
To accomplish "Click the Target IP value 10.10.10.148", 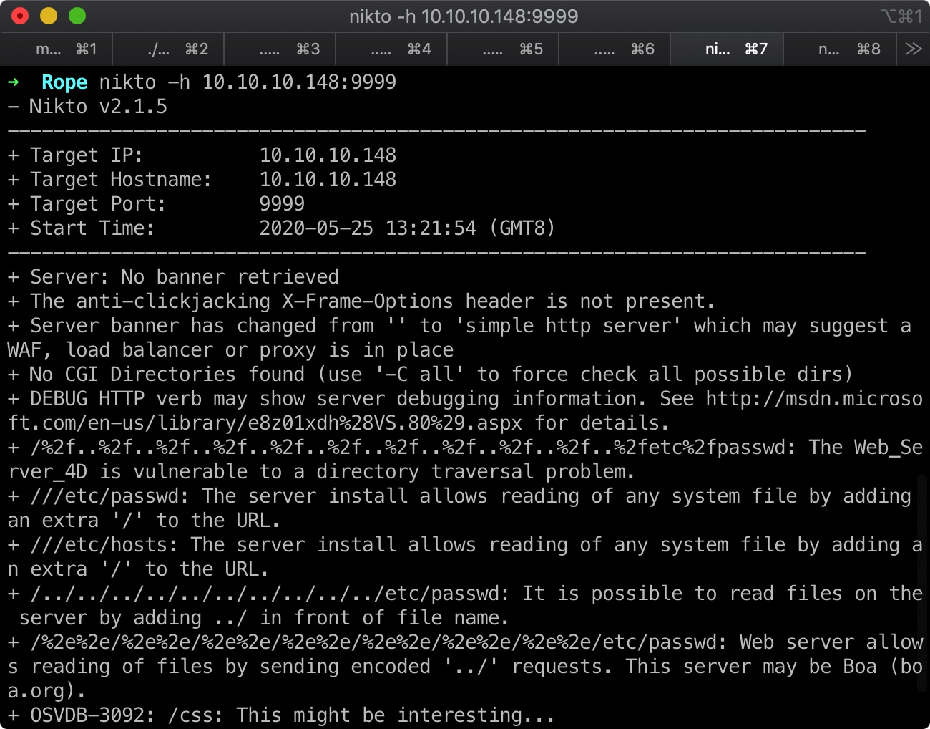I will tap(328, 155).
